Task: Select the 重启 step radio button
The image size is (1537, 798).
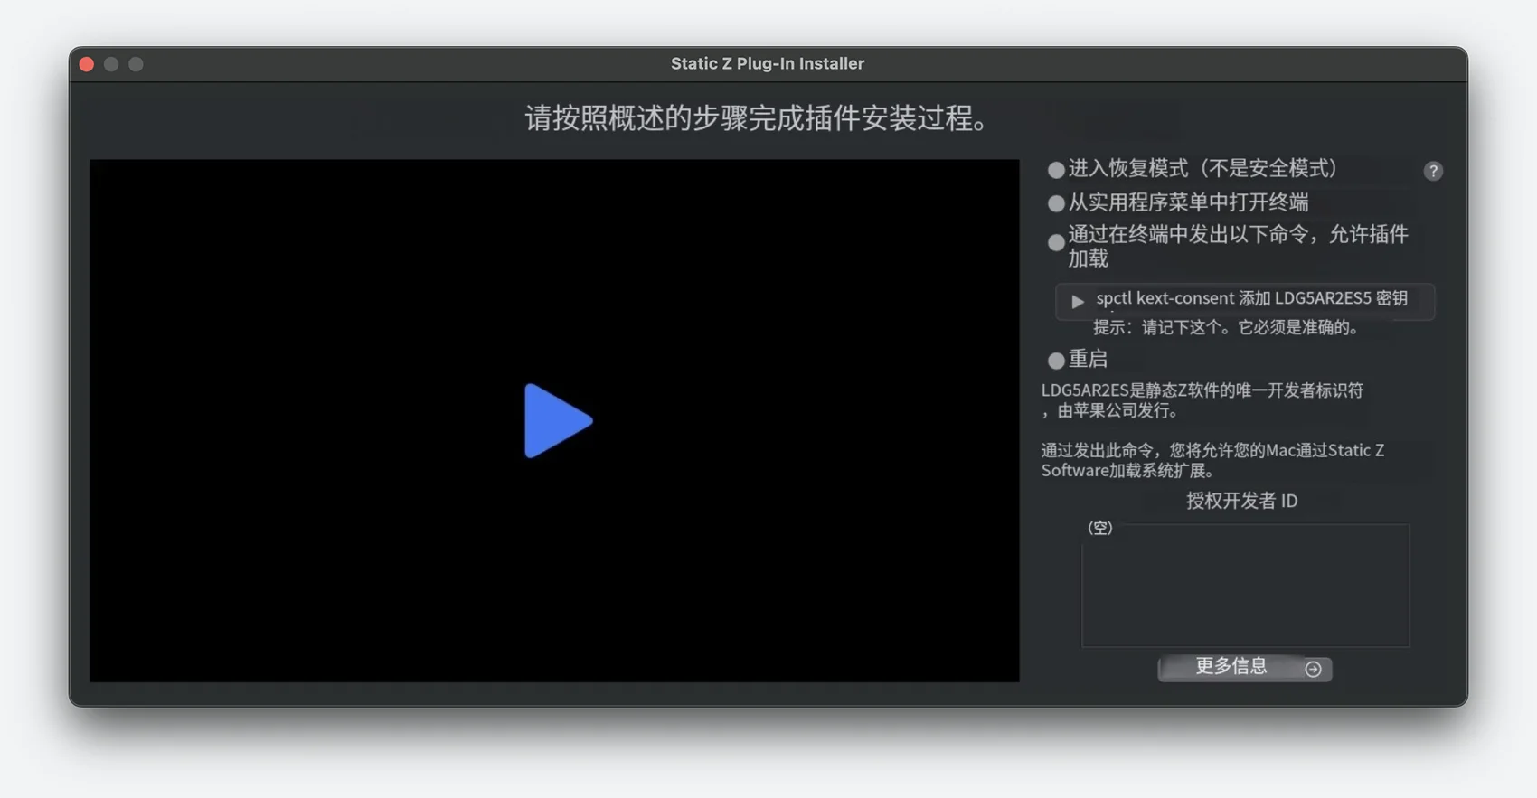Action: [1055, 361]
